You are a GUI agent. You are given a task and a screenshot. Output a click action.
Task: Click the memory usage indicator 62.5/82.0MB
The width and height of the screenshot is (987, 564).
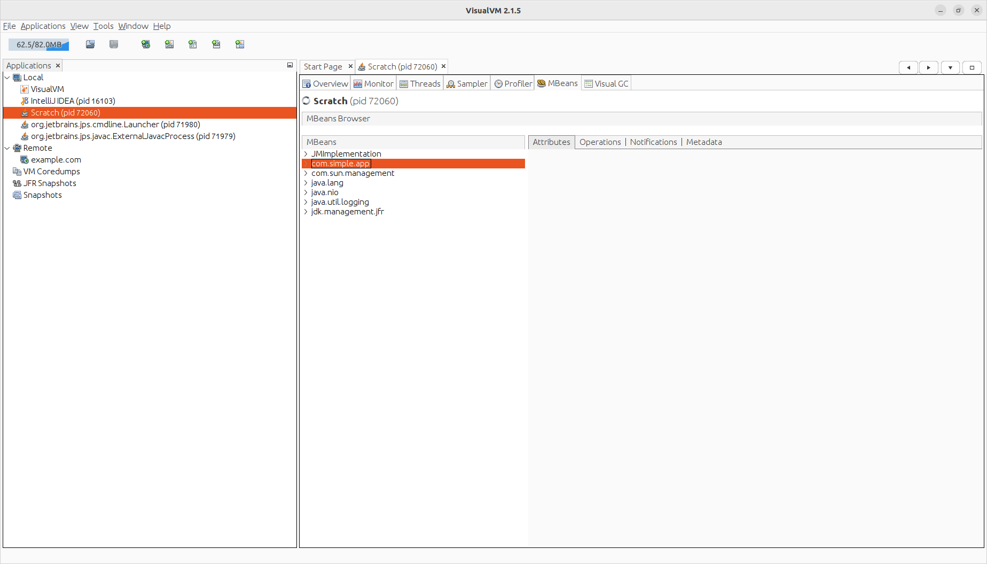(x=38, y=44)
